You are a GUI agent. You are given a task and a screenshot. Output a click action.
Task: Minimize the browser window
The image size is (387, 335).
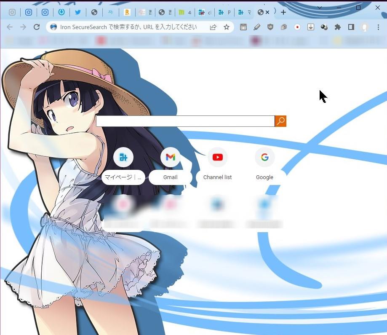[x=339, y=8]
